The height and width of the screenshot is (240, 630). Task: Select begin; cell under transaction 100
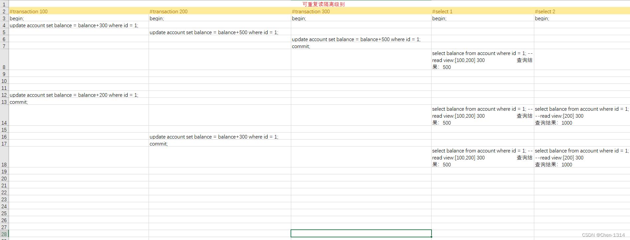pyautogui.click(x=79, y=18)
